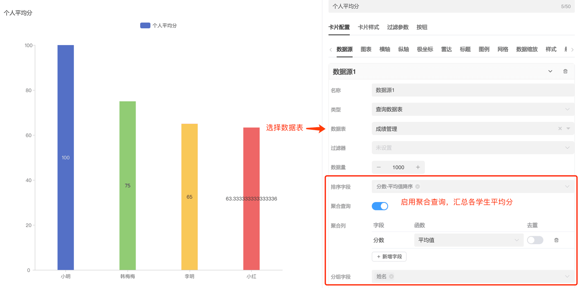Open the 过滤器 dropdown

click(x=472, y=148)
